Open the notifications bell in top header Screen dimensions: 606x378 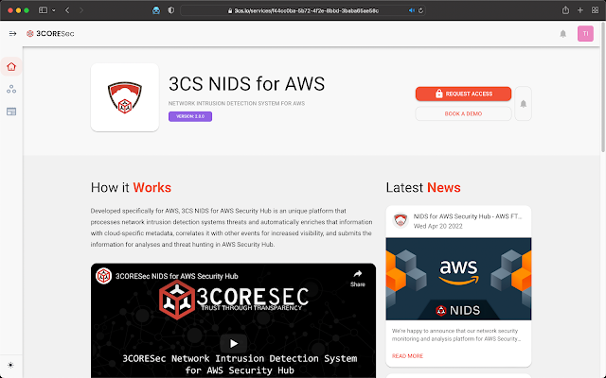pyautogui.click(x=562, y=34)
